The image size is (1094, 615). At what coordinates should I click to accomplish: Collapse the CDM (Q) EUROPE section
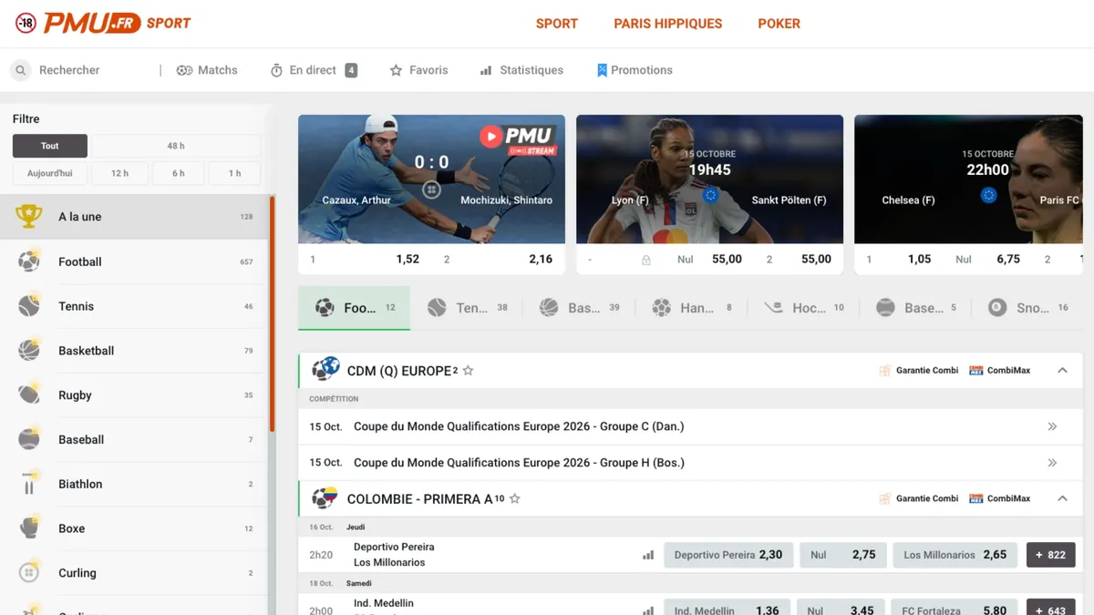pos(1062,371)
